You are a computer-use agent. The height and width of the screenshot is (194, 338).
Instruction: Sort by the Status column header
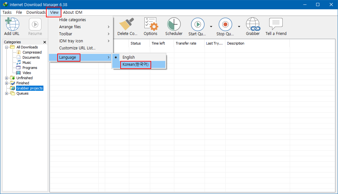coord(139,43)
